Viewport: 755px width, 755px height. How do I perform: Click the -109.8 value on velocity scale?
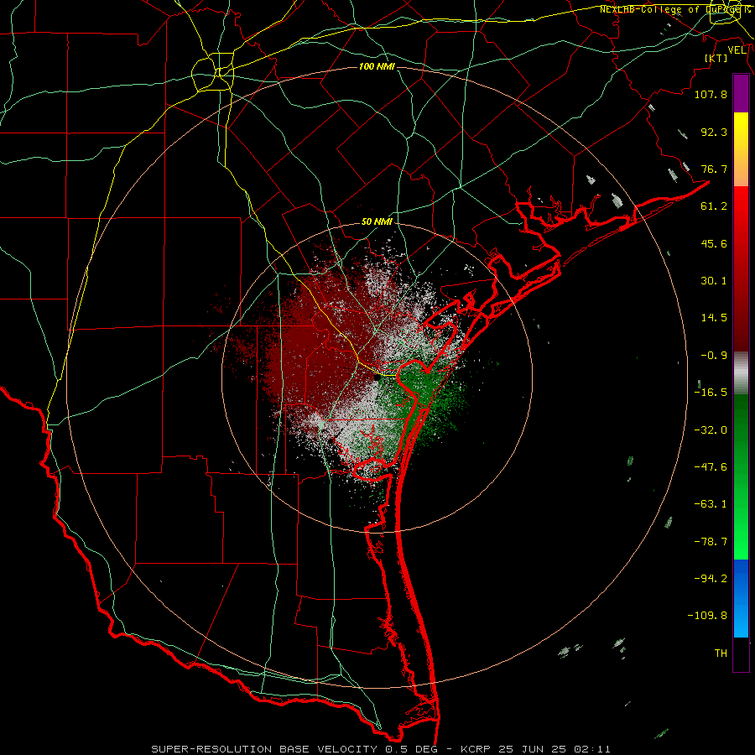(707, 616)
